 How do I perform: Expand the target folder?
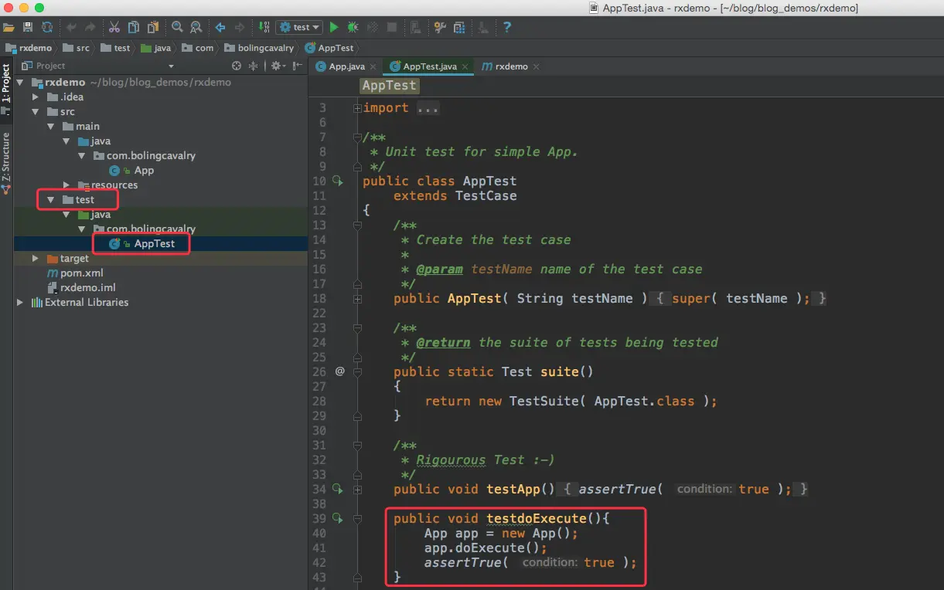(x=34, y=259)
